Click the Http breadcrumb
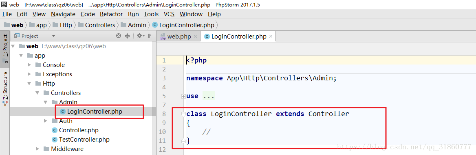This screenshot has width=476, height=155. pyautogui.click(x=62, y=25)
